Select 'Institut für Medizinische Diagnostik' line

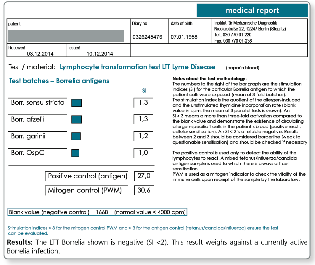coord(245,23)
